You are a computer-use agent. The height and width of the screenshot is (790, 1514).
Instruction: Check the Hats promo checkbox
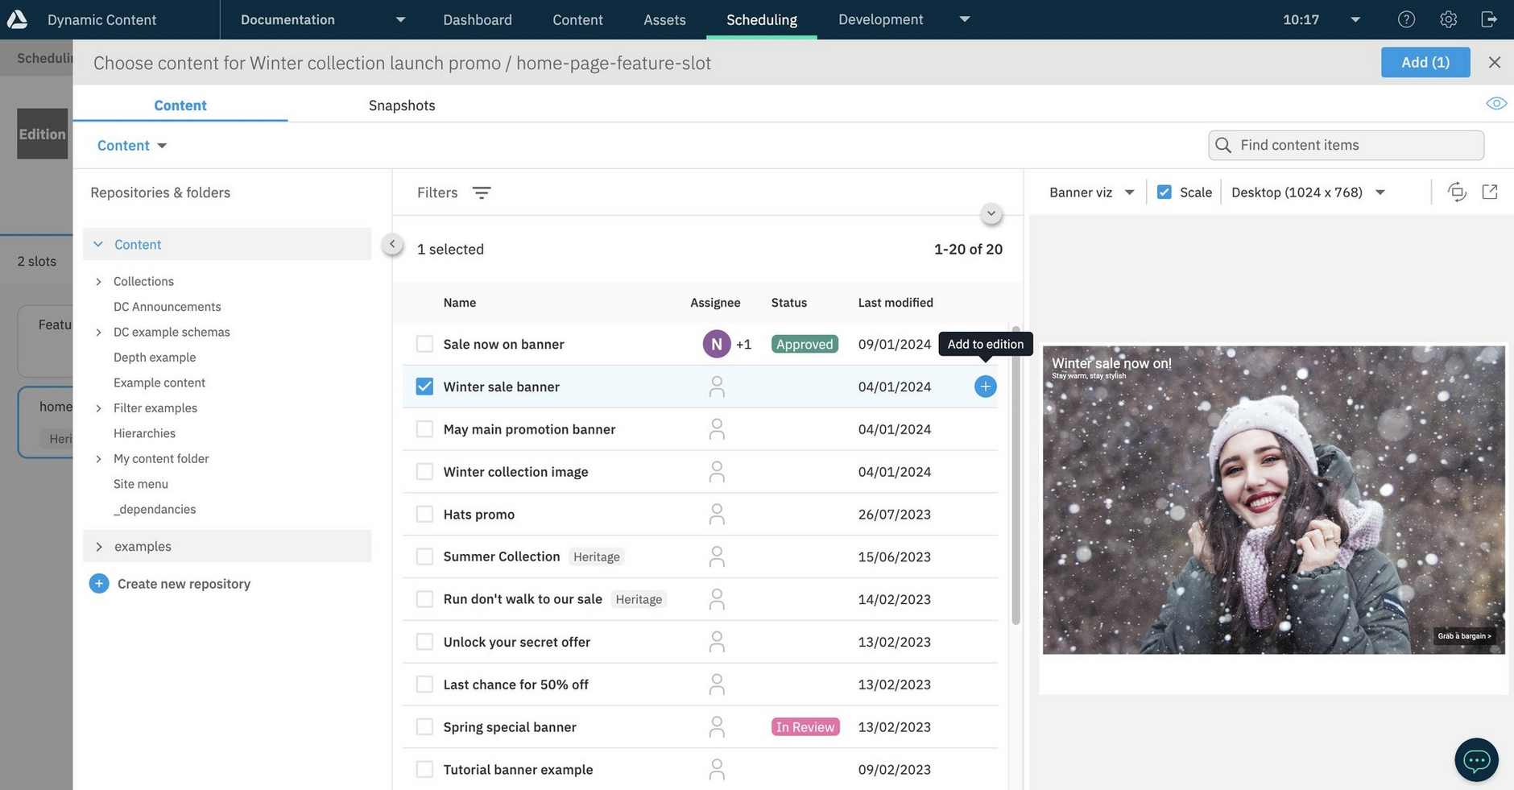(x=424, y=515)
